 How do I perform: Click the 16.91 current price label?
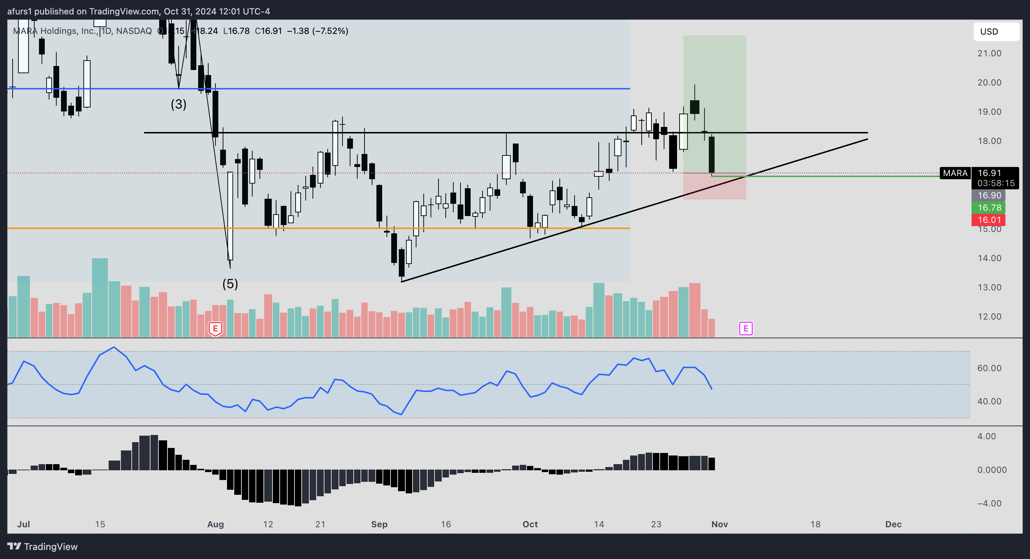tap(989, 173)
